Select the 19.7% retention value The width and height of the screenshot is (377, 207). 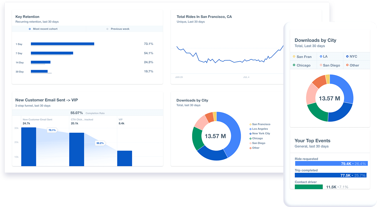click(x=148, y=71)
